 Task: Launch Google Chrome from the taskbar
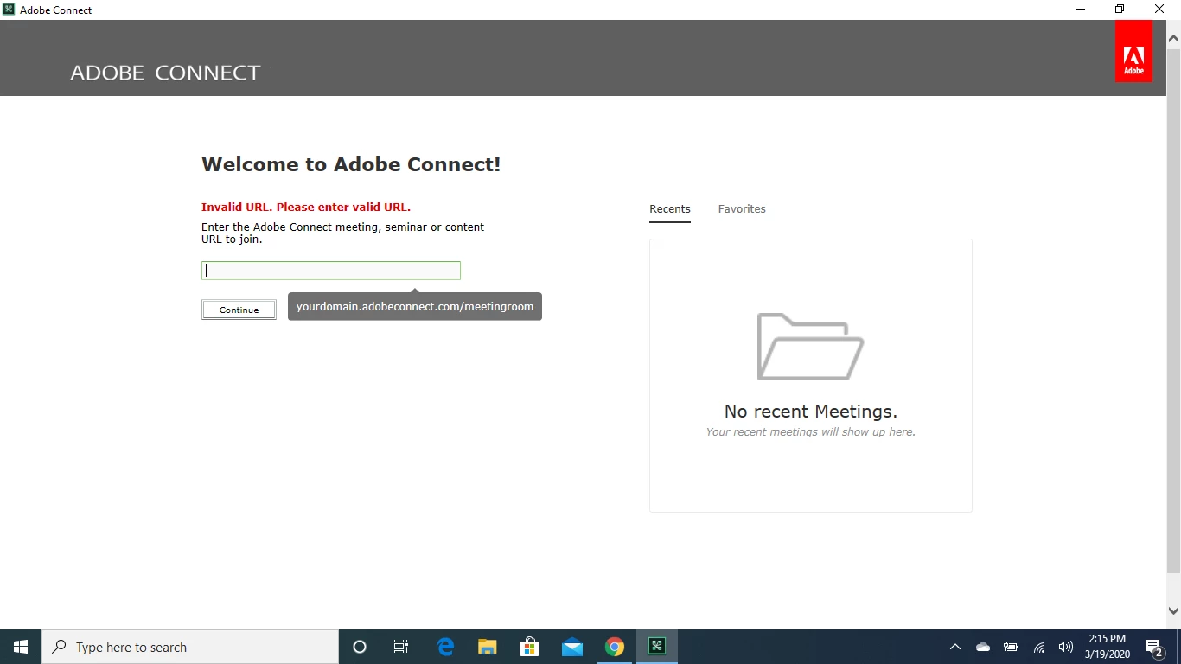pos(615,647)
